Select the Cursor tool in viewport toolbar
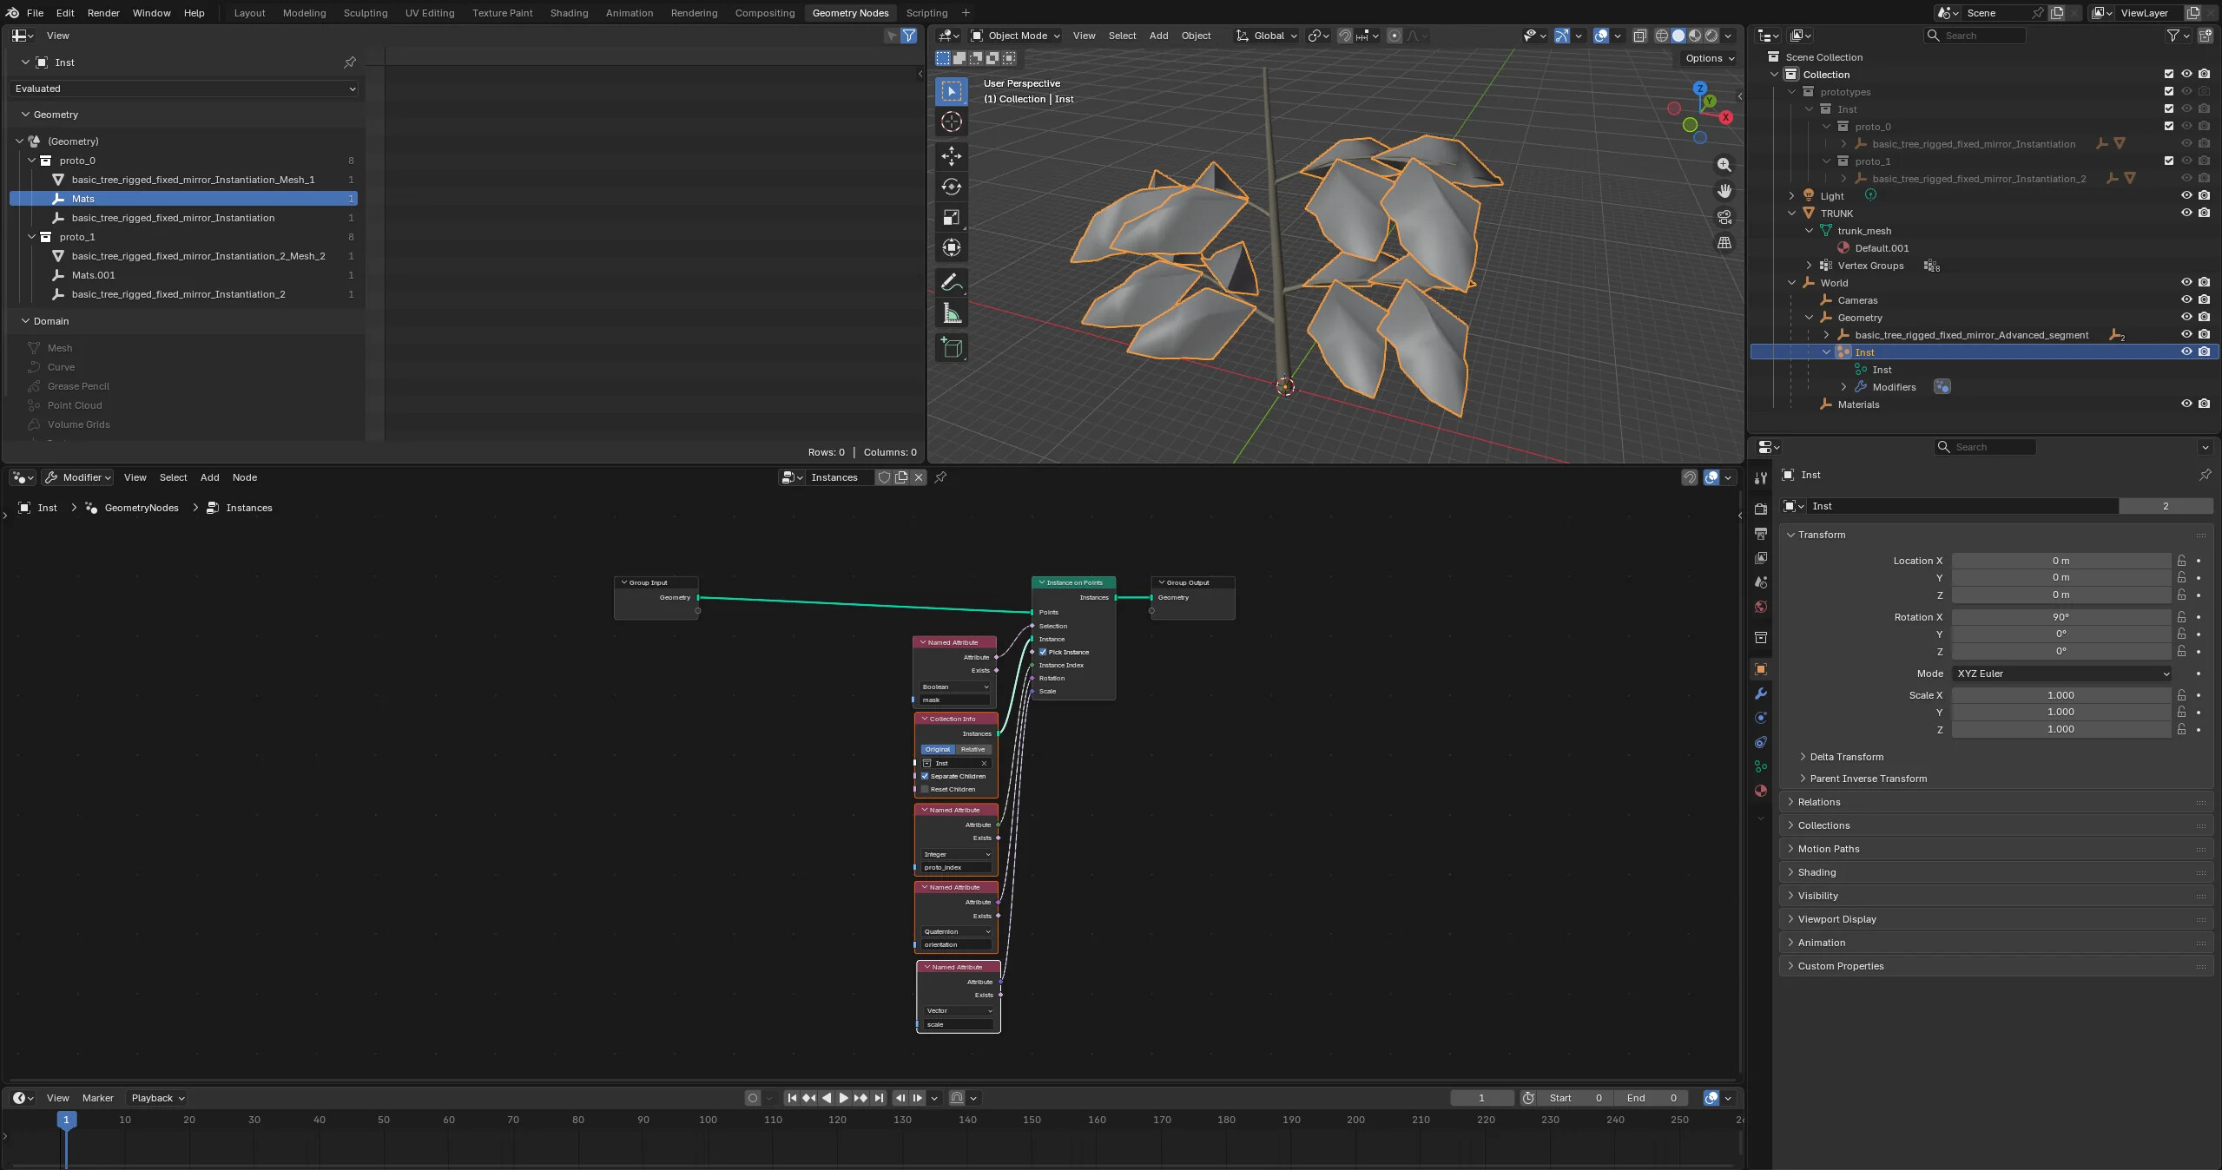 tap(951, 122)
